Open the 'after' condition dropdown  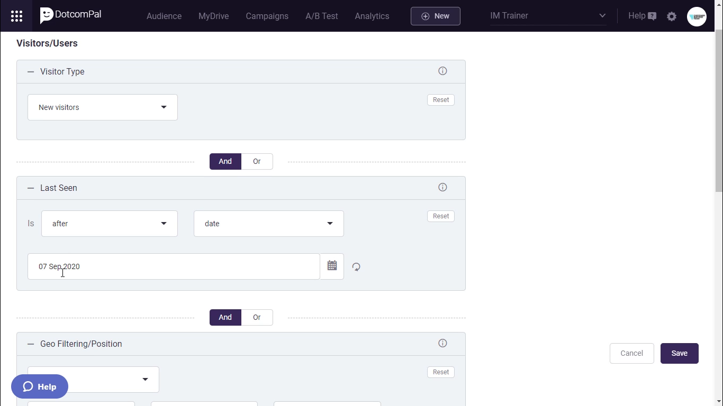110,224
